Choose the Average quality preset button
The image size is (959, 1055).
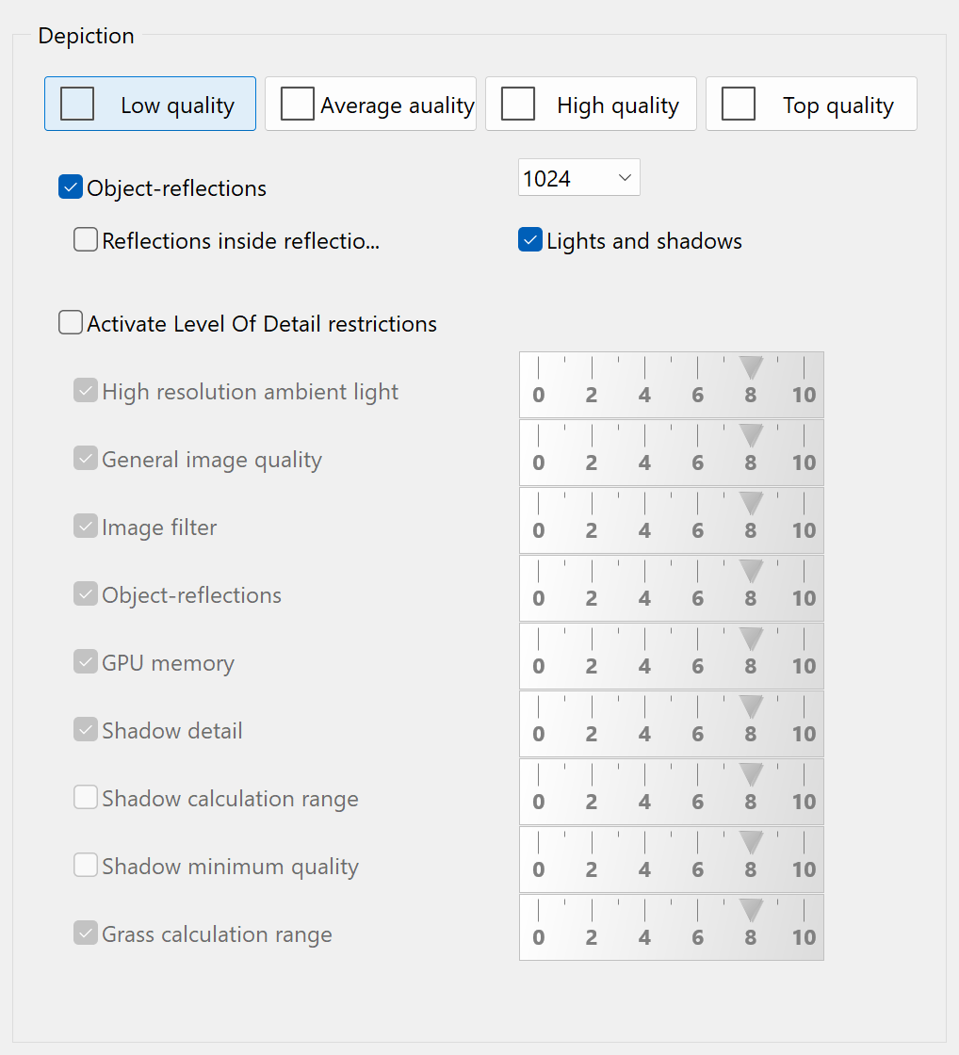(x=370, y=104)
